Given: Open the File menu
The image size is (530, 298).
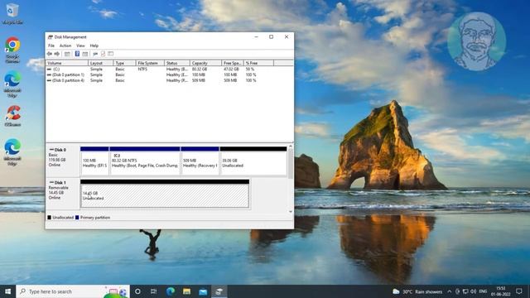Looking at the screenshot, I should [51, 46].
